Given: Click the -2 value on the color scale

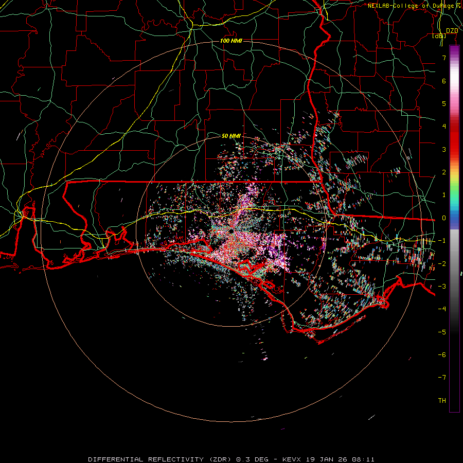Looking at the screenshot, I should [x=442, y=264].
